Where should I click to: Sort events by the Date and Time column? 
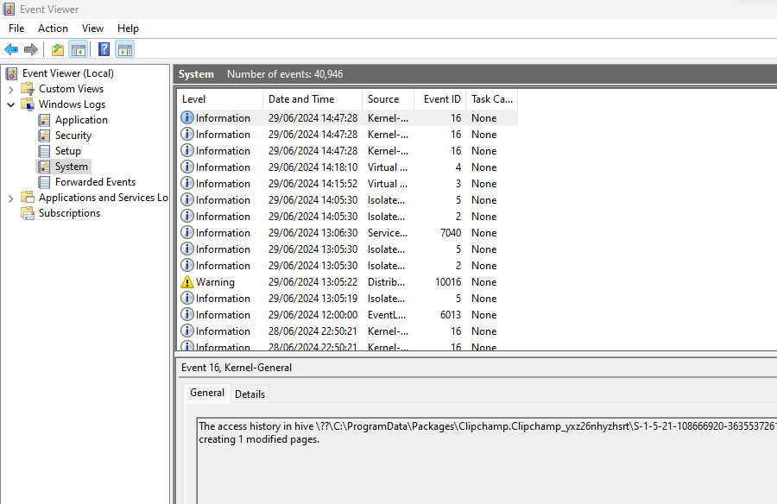[300, 99]
